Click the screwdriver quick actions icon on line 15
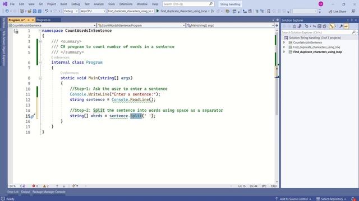359x201 pixels. [x=33, y=116]
